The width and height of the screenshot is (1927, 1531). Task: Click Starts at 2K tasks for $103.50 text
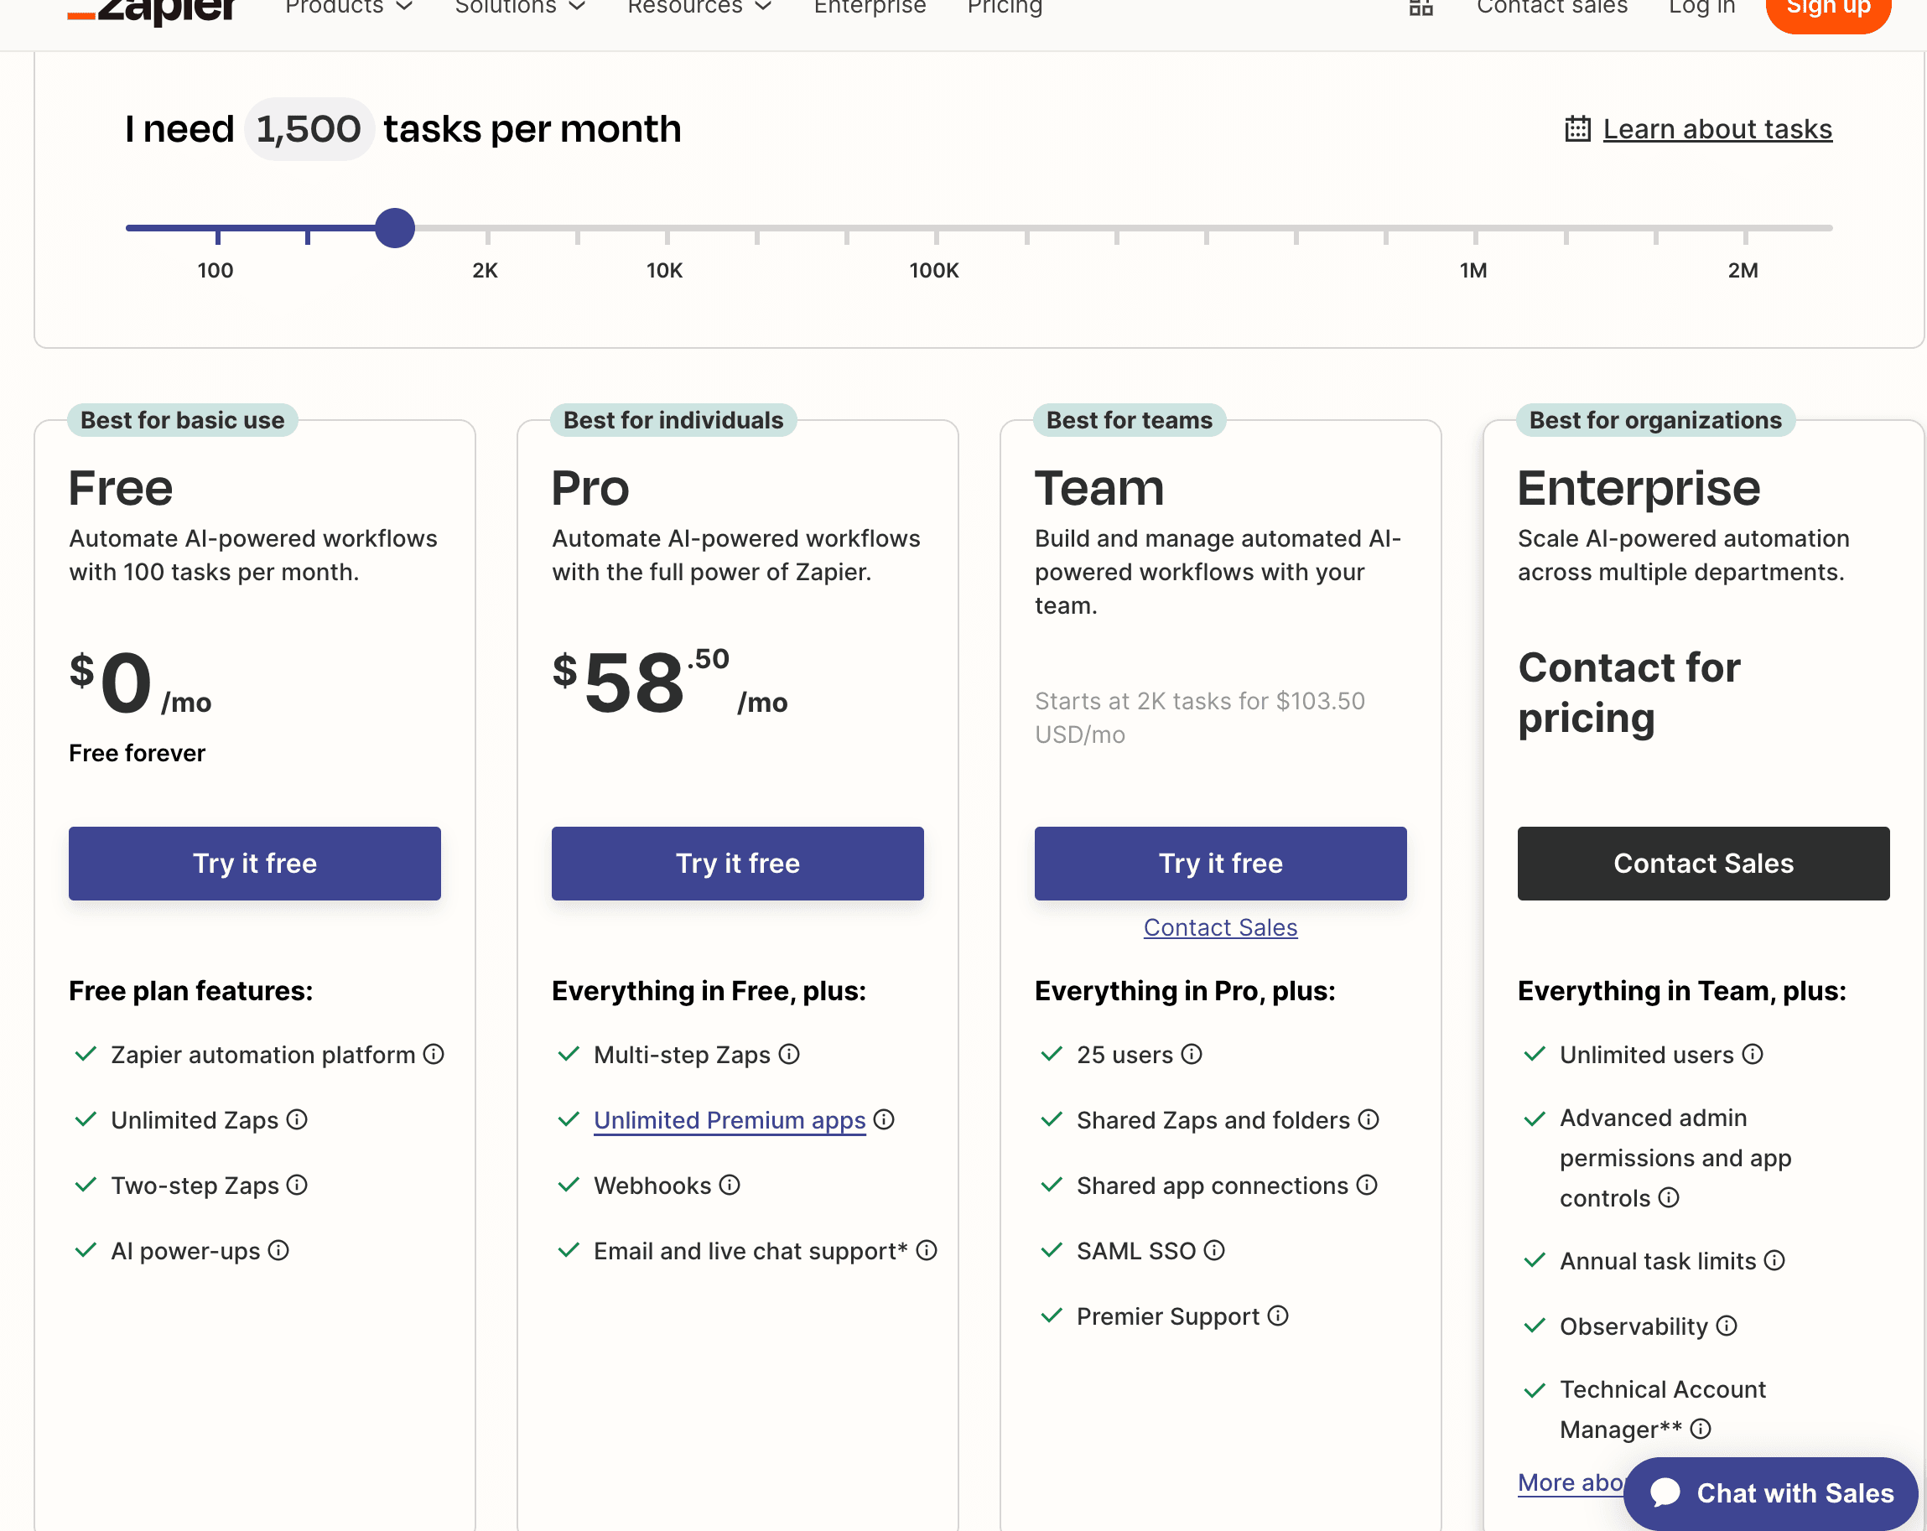click(x=1199, y=717)
